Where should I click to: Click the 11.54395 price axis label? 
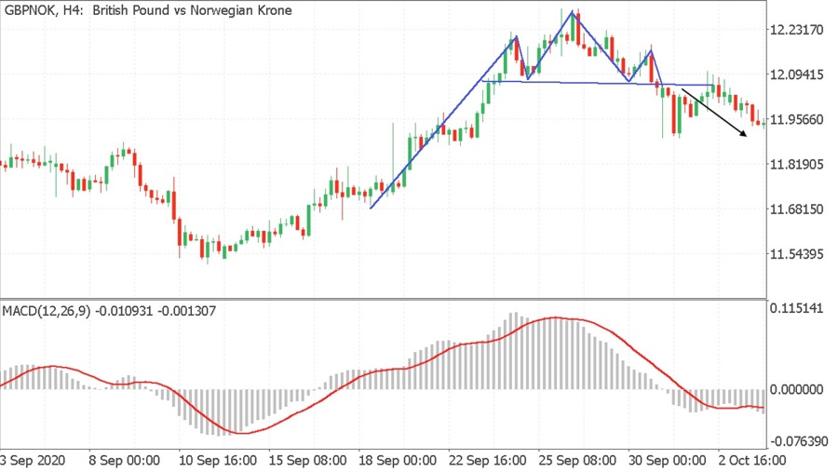[799, 253]
